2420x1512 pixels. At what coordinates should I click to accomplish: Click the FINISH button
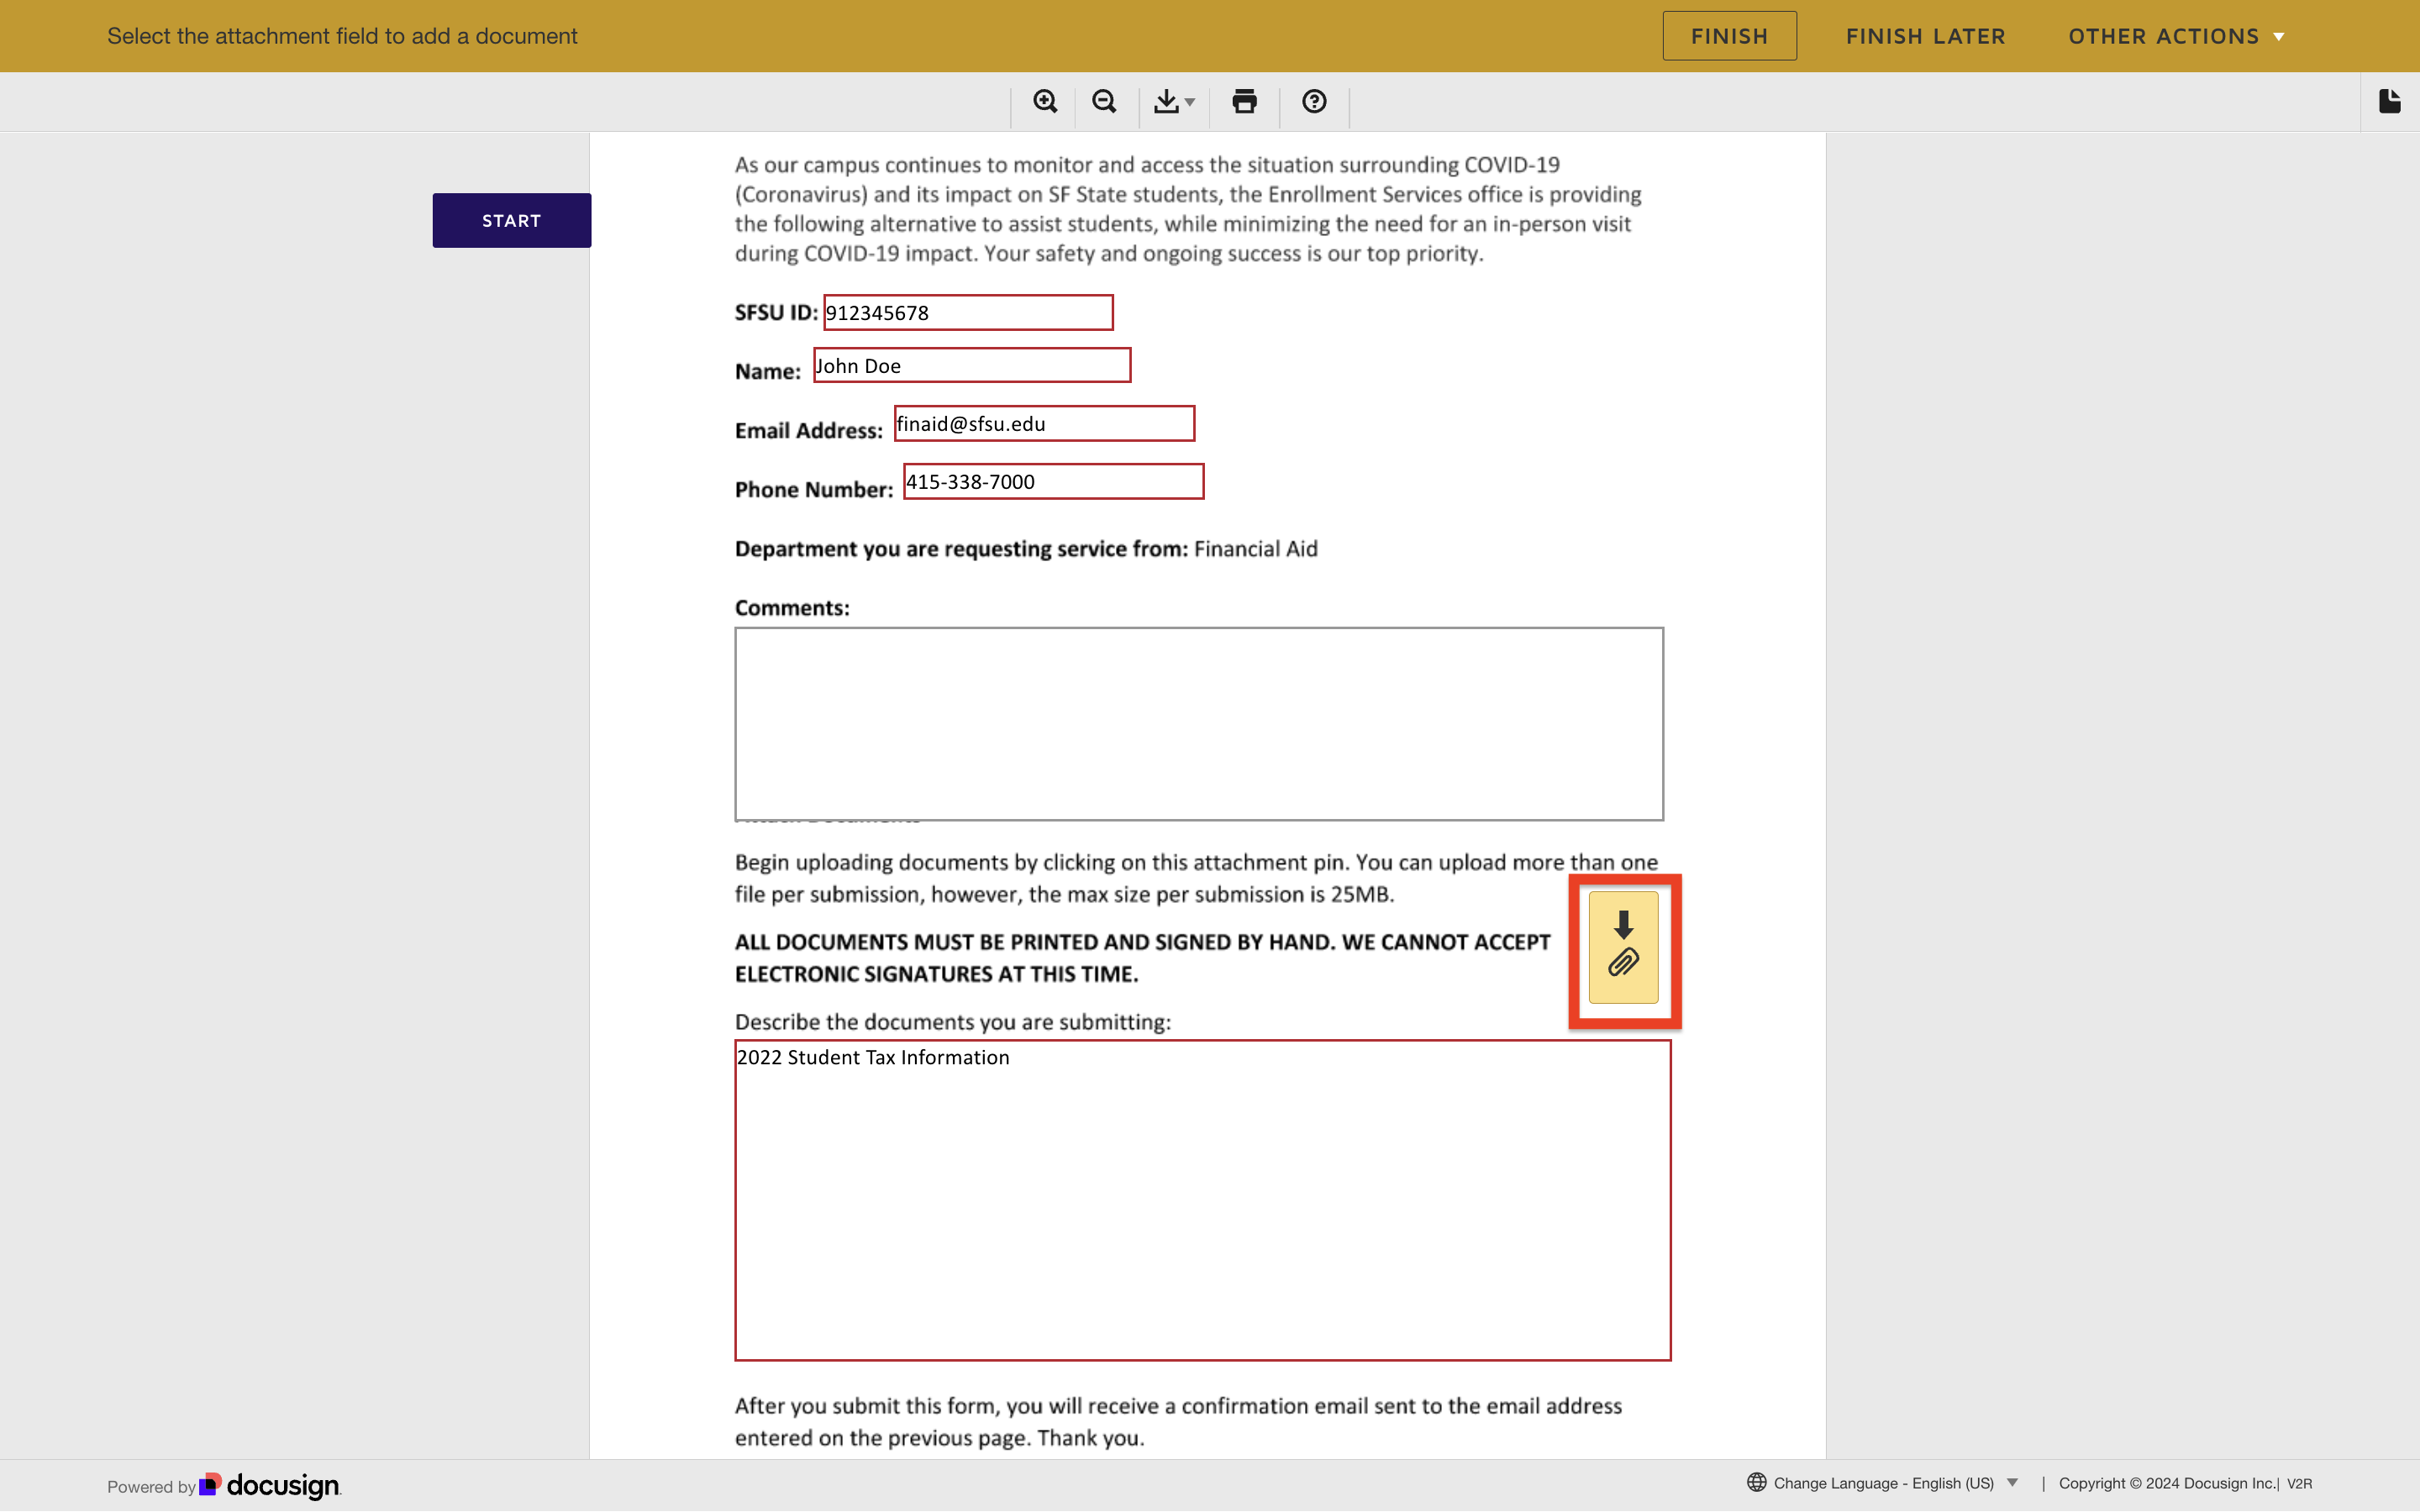point(1729,36)
